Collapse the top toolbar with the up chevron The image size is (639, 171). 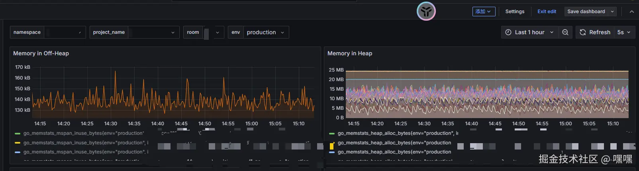coord(631,12)
